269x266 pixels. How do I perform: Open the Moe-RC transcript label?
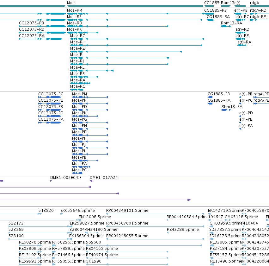pyautogui.click(x=77, y=86)
